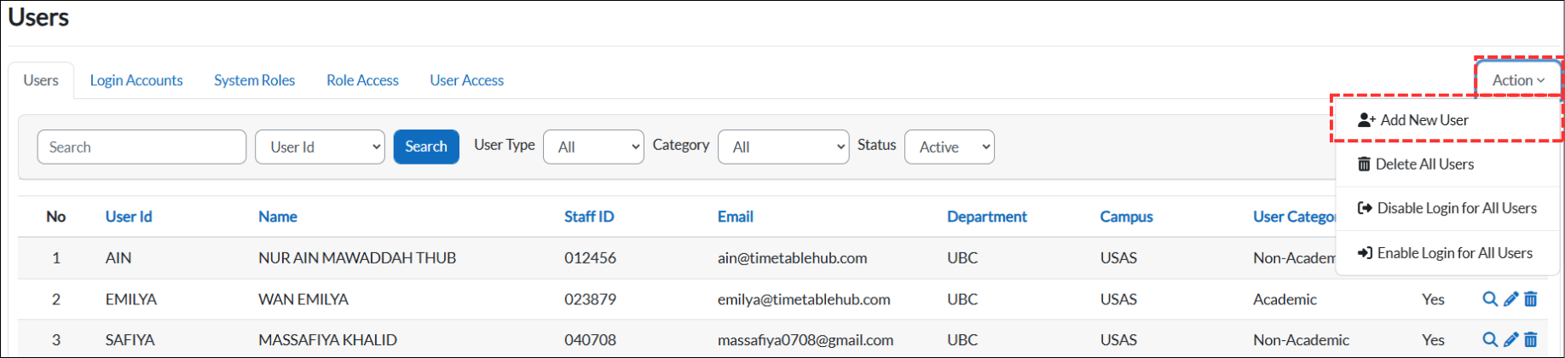Click email ain@timetablehub.com

click(x=793, y=257)
